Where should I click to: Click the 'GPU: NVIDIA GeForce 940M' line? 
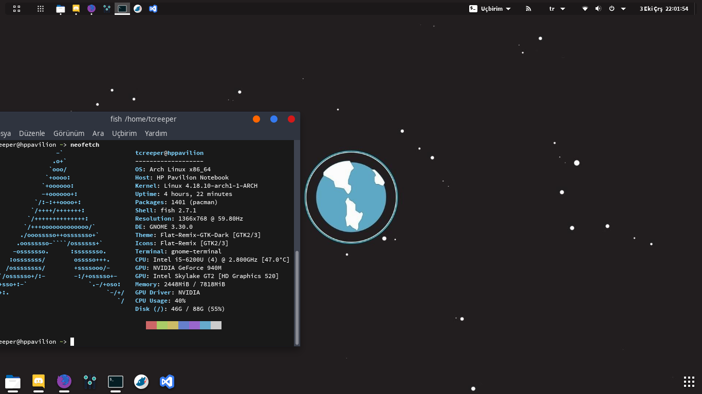178,268
